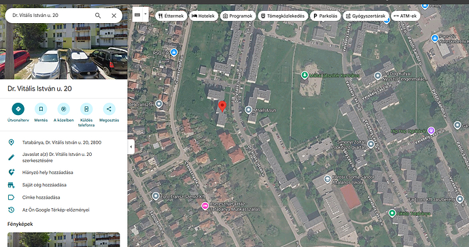The width and height of the screenshot is (469, 247).
Task: Click the Dr. Vitális István u. 20 title
Action: pos(40,88)
